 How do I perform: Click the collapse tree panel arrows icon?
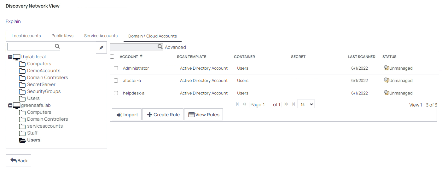(101, 47)
